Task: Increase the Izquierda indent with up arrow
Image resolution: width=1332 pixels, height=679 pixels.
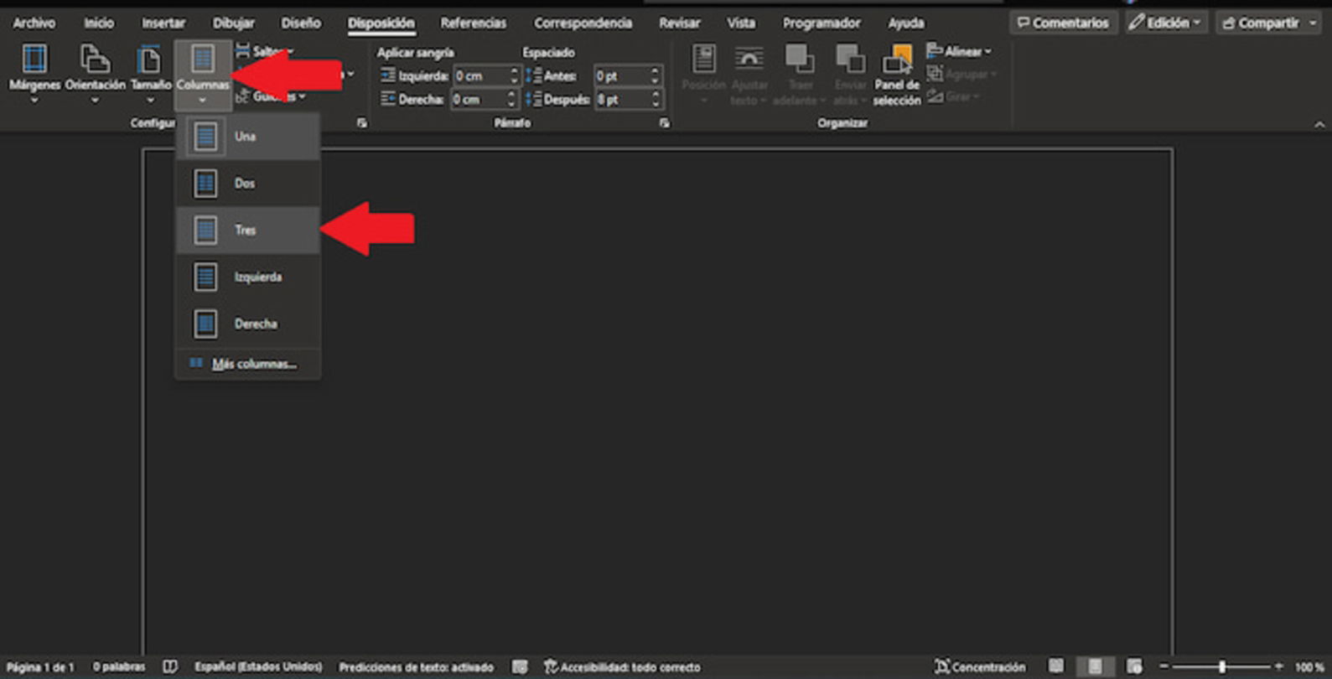Action: point(514,71)
